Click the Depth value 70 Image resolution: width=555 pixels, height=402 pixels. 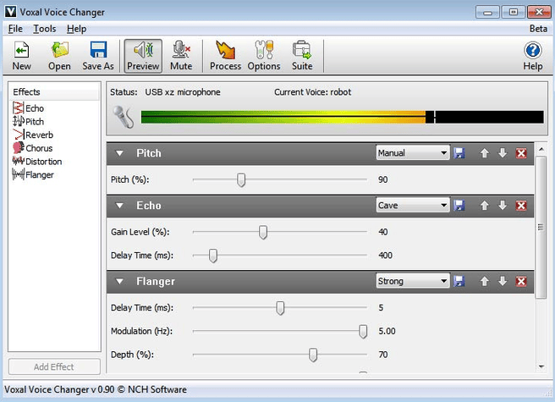382,355
